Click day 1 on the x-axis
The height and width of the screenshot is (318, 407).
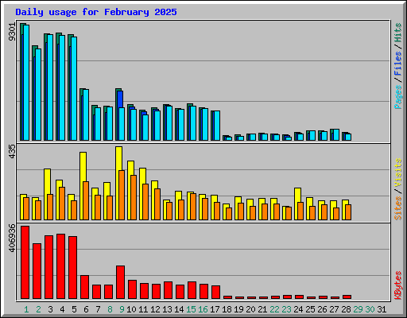coord(26,309)
